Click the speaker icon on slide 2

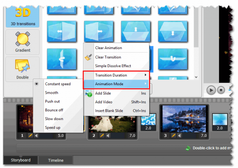(108, 135)
